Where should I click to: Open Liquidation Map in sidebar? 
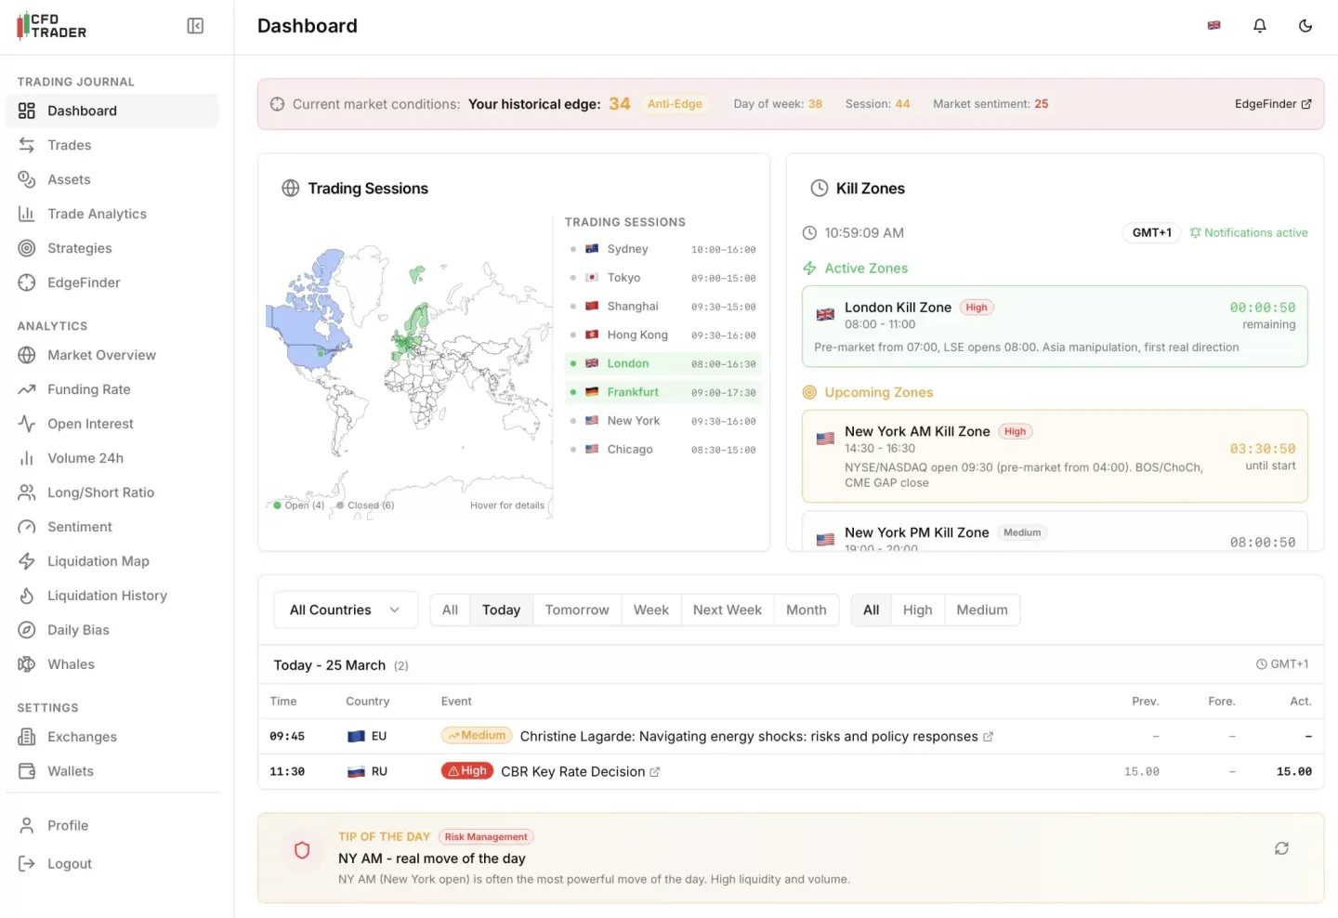tap(98, 561)
